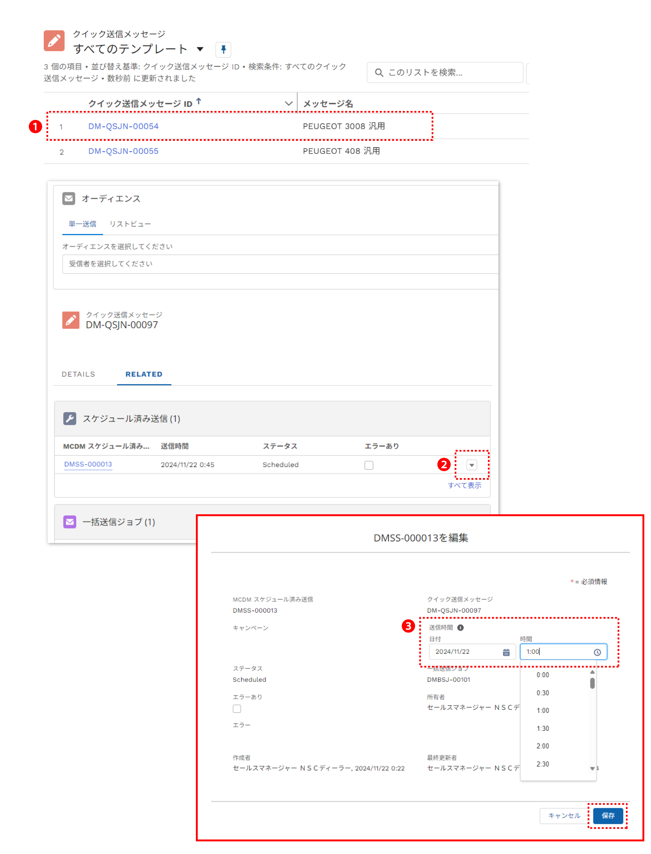
Task: Click the pin list view icon
Action: pyautogui.click(x=223, y=49)
